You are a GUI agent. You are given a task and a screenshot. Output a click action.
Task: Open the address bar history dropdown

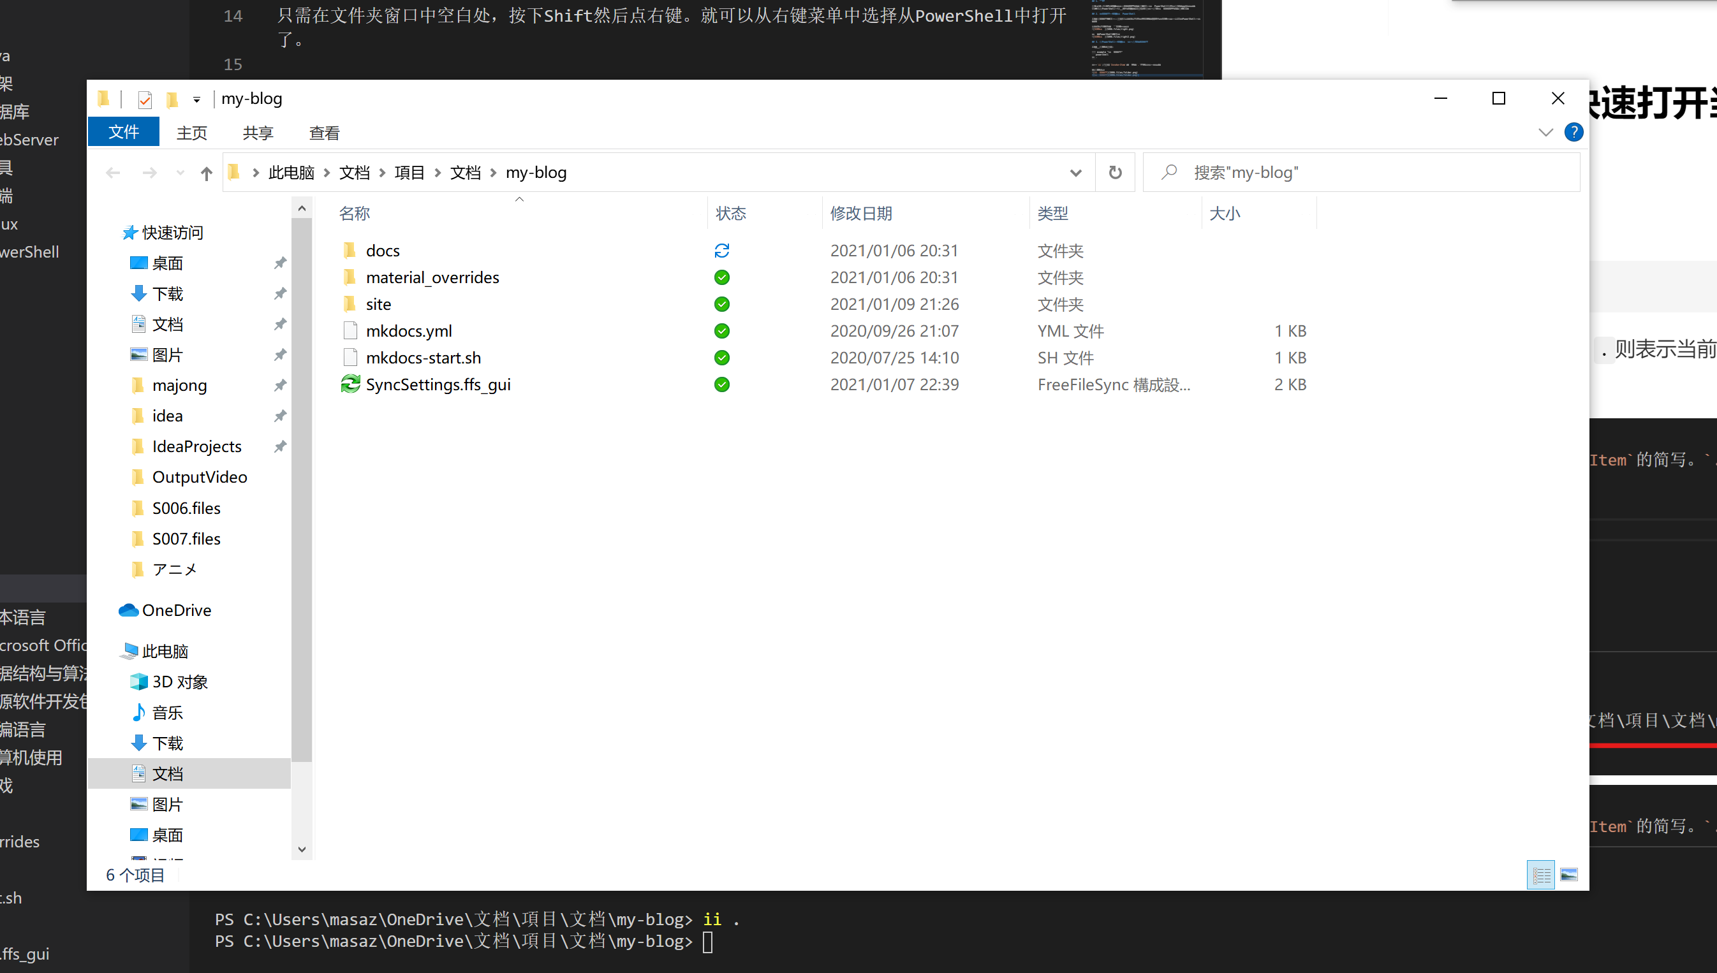[1075, 173]
